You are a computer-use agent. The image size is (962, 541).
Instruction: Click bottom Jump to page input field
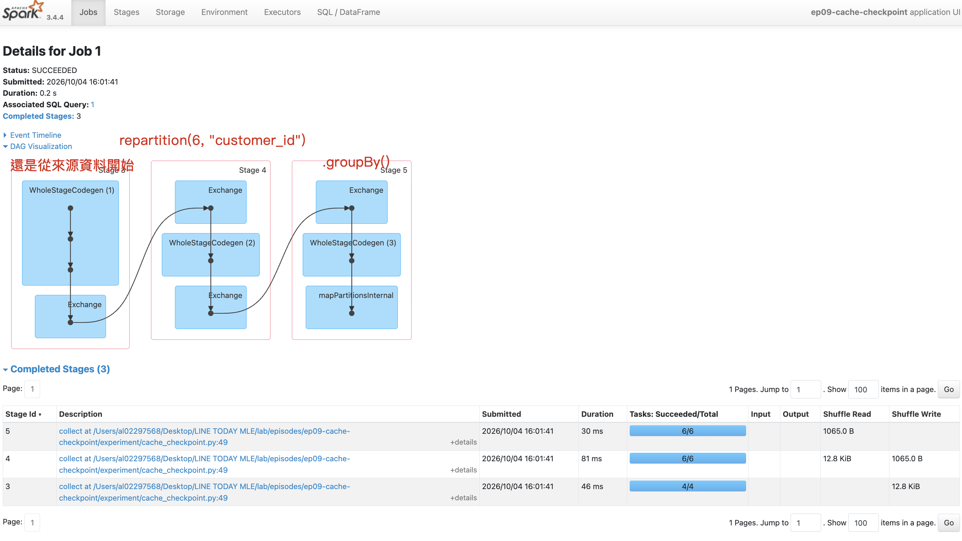[806, 523]
